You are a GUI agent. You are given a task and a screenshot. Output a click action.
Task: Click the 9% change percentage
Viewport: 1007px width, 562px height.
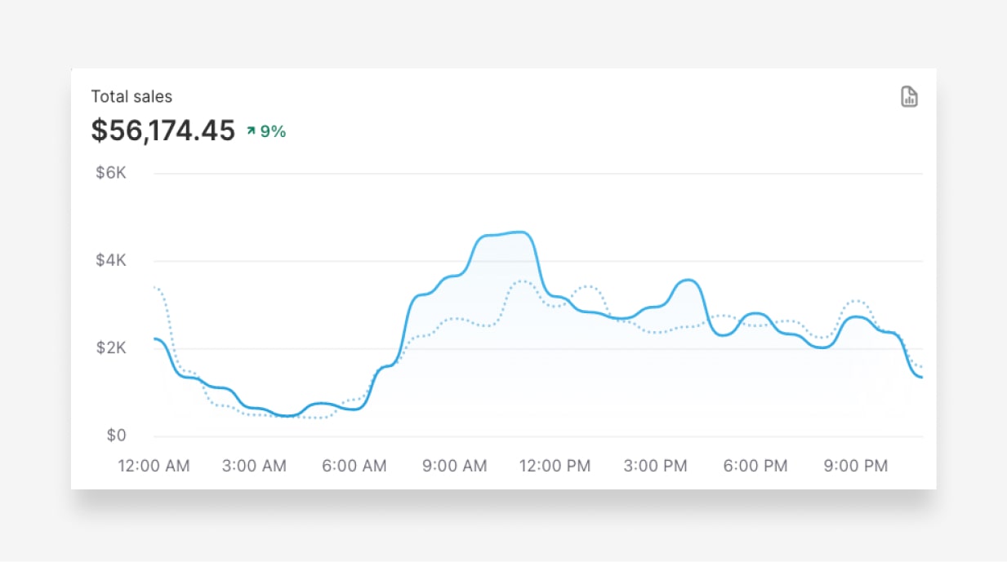273,131
